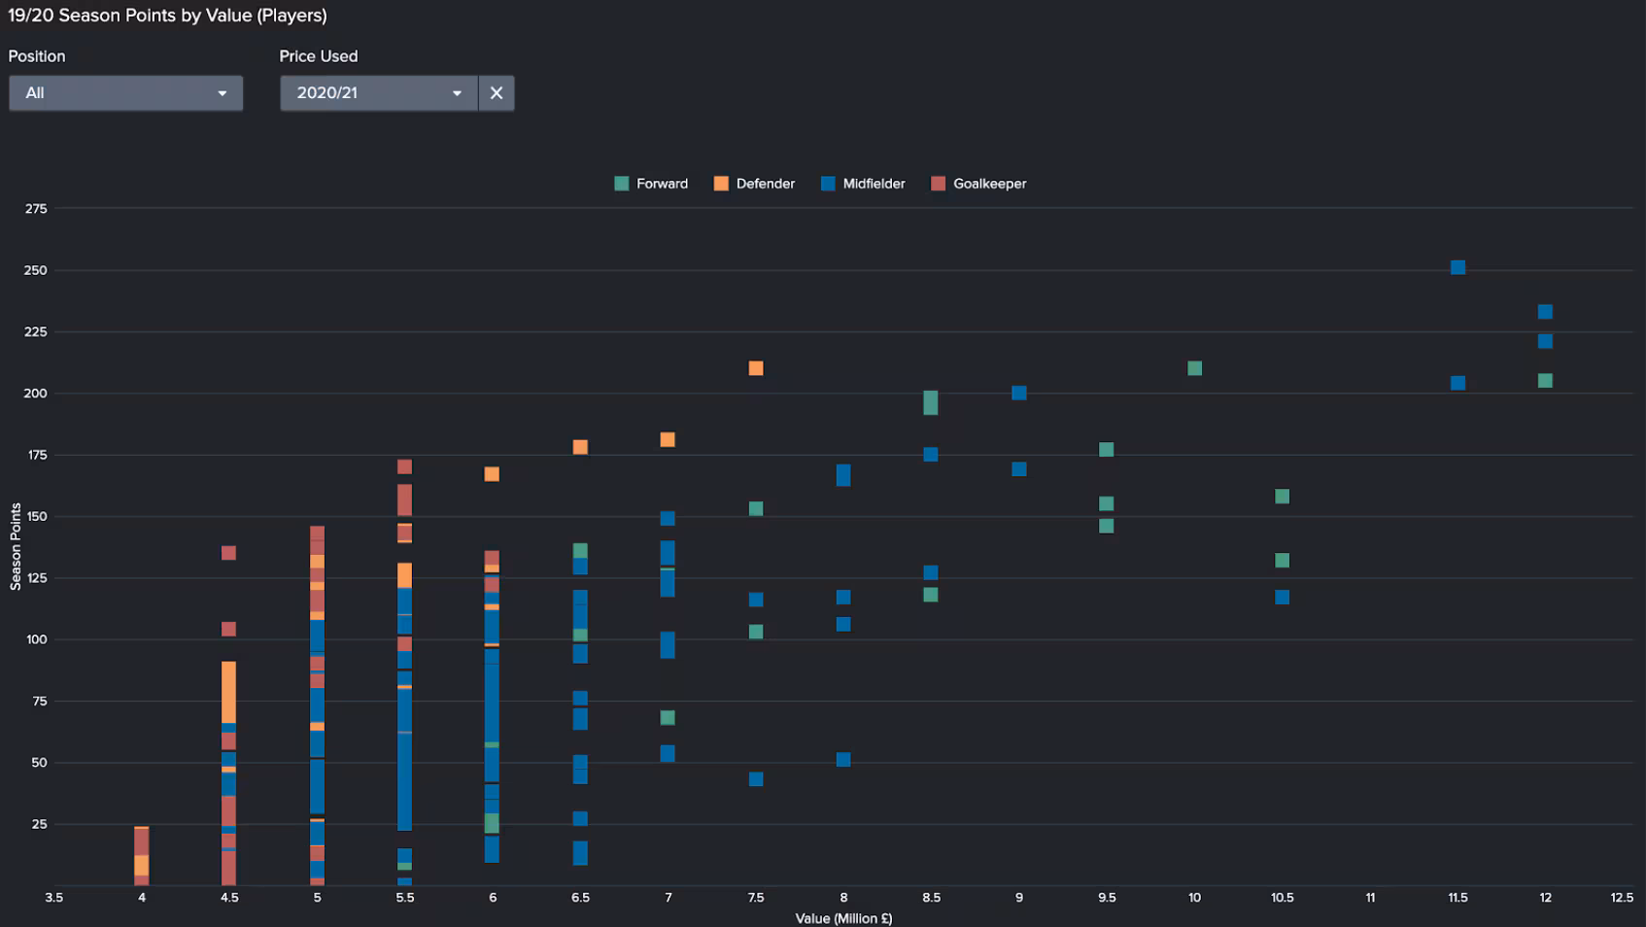Clear the Price Used selection with X
Screen dimensions: 1646x927
[496, 93]
